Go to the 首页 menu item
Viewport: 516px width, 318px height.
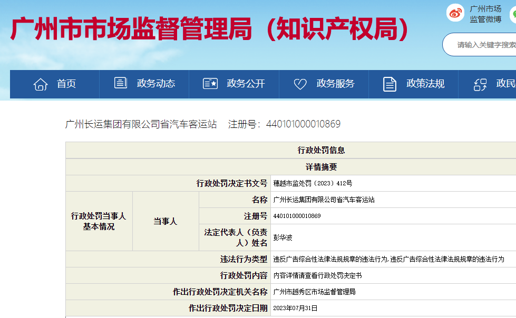click(66, 84)
